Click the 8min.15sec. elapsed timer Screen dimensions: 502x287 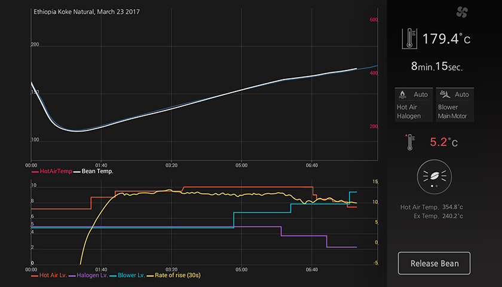(x=436, y=67)
